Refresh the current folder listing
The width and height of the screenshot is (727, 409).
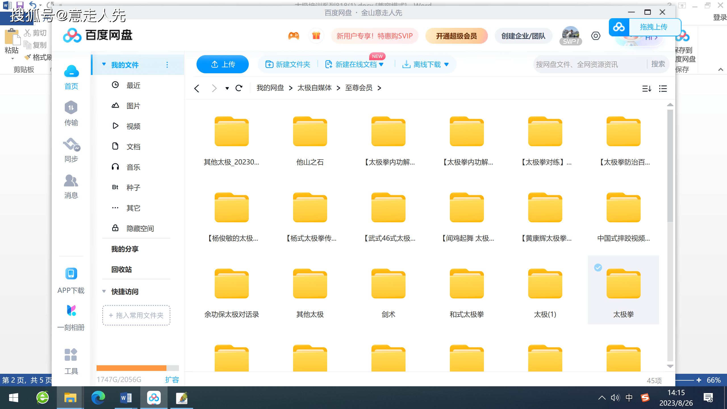(x=239, y=88)
